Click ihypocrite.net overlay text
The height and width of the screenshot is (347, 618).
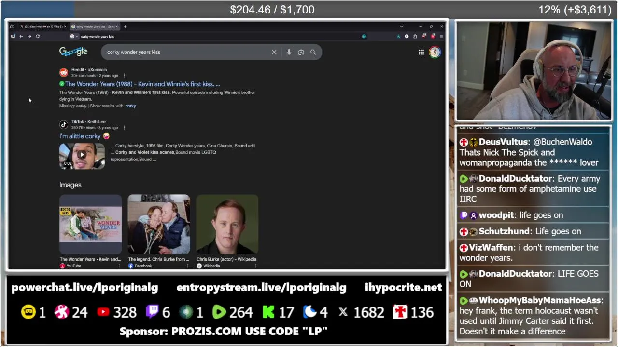(x=403, y=288)
